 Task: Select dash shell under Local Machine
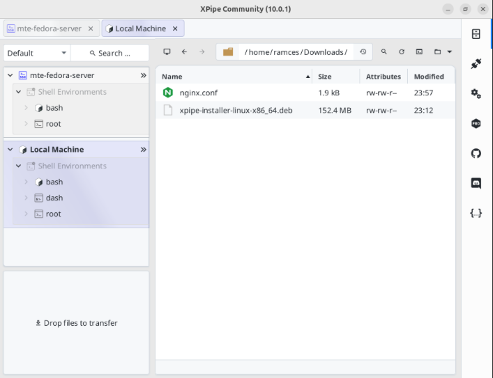54,198
